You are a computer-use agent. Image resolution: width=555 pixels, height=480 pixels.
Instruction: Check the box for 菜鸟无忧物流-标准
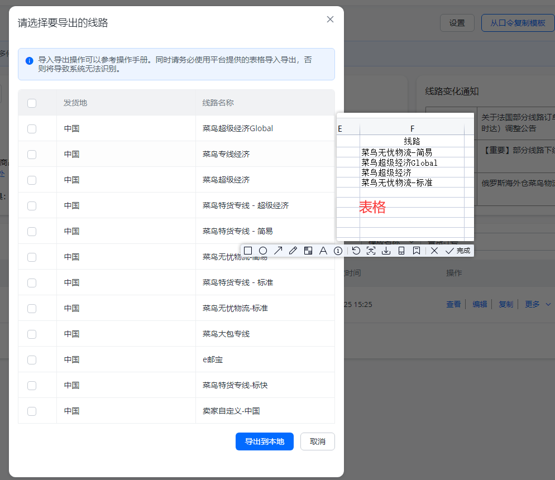coord(32,309)
